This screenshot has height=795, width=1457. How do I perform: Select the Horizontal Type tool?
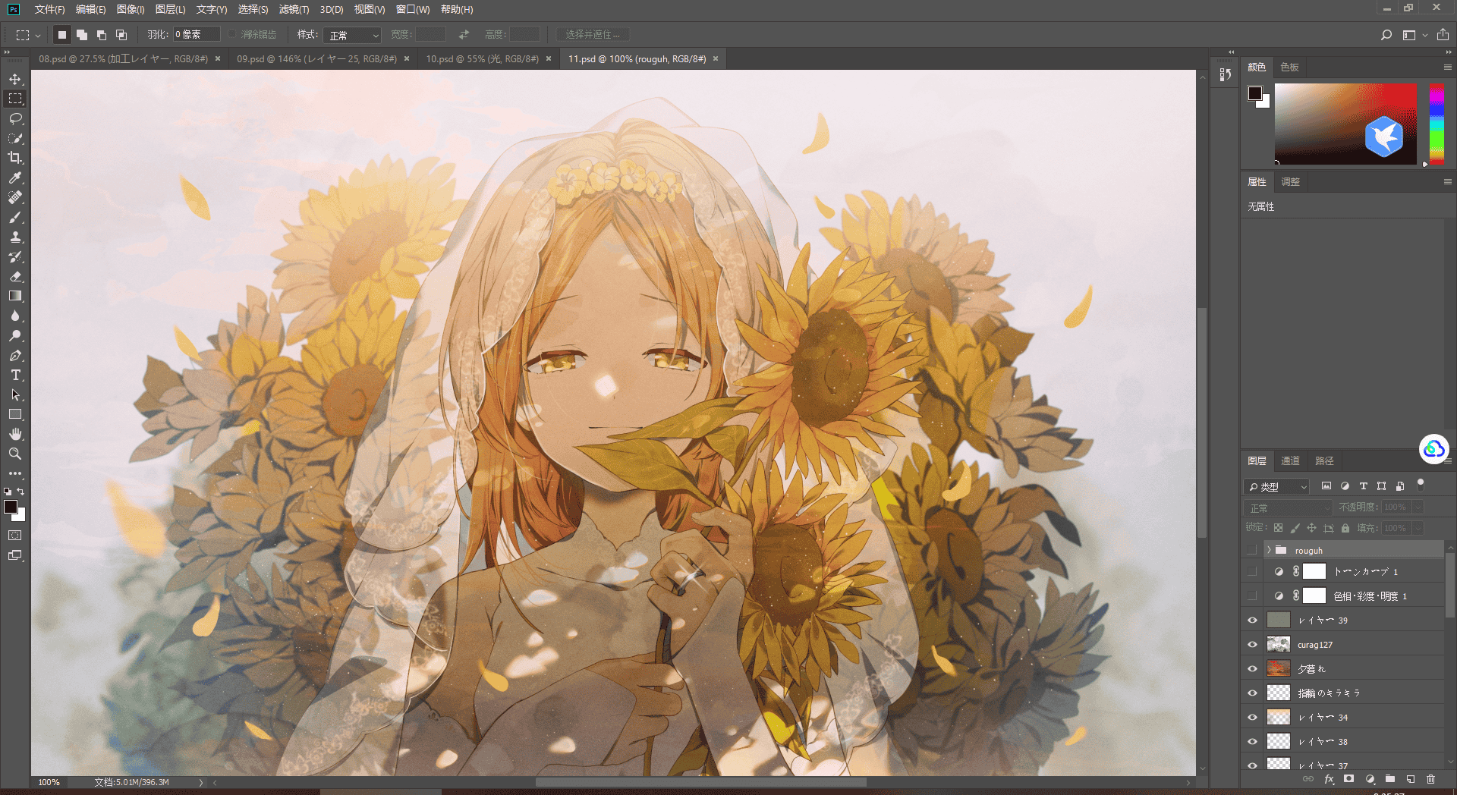click(x=15, y=375)
